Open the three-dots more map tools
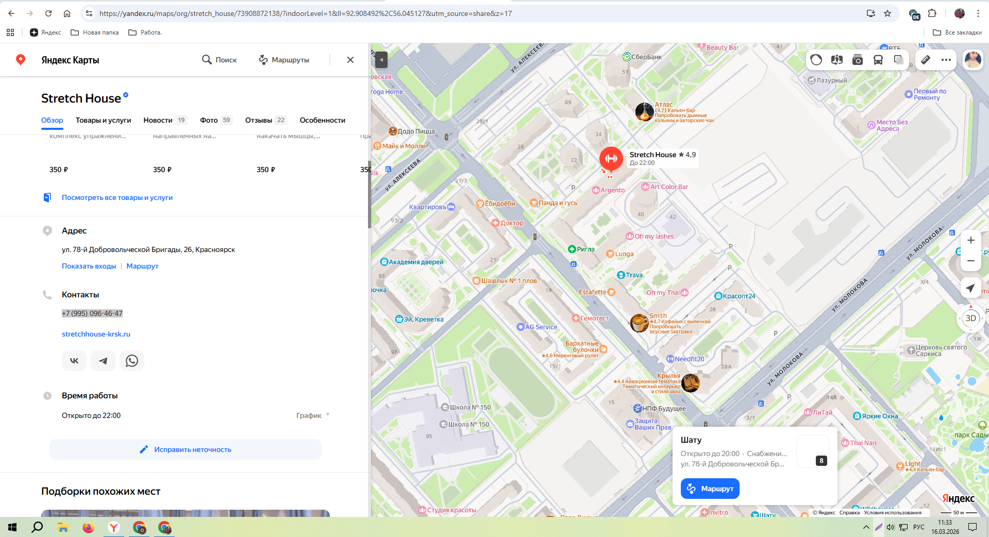 point(946,60)
